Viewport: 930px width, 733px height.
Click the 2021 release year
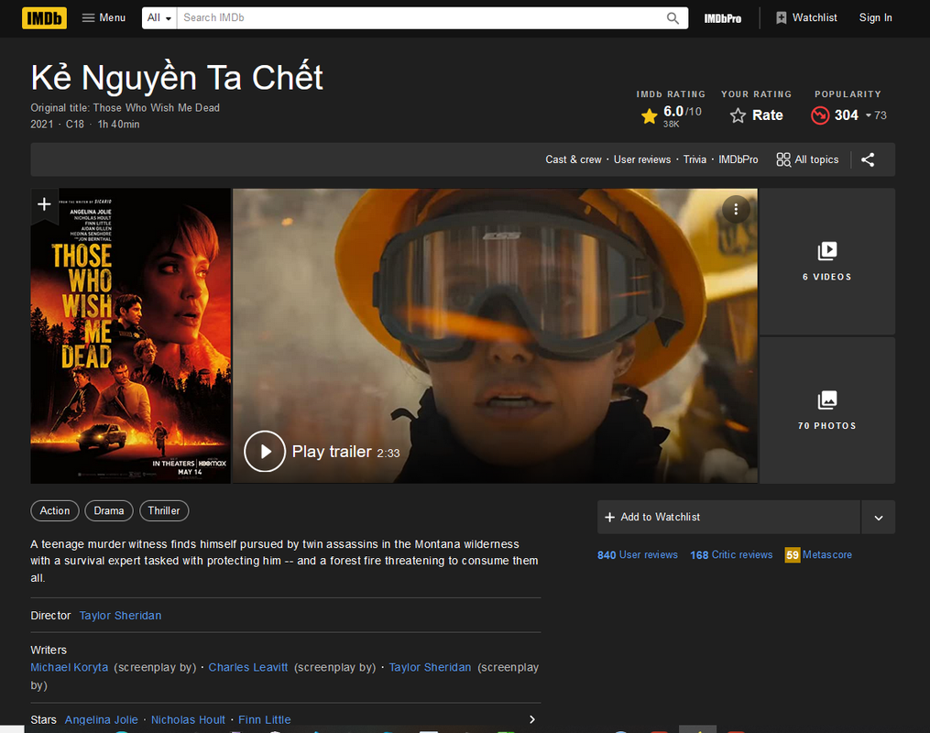click(41, 124)
